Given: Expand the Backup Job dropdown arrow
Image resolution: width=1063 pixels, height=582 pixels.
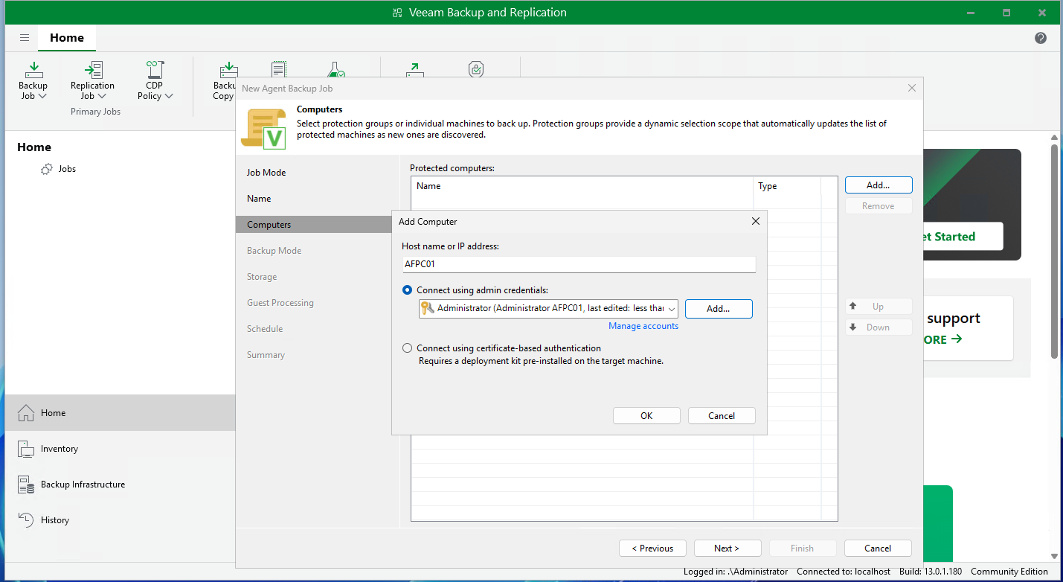Looking at the screenshot, I should point(42,96).
